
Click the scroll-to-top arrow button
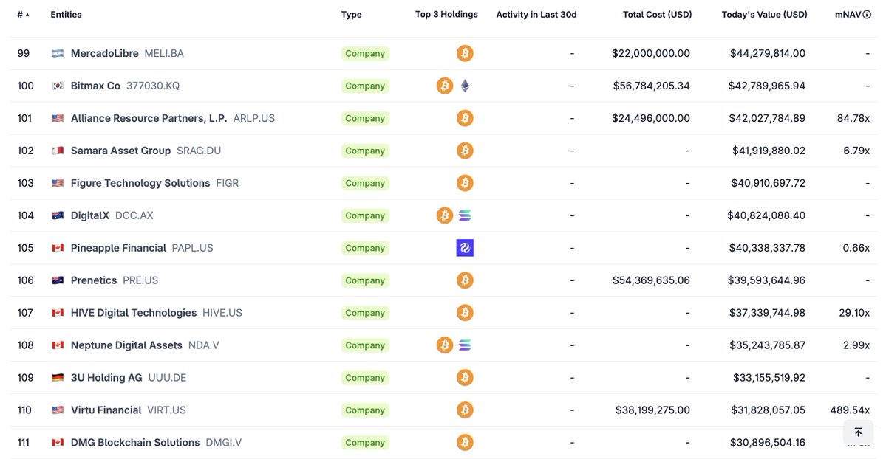tap(858, 432)
